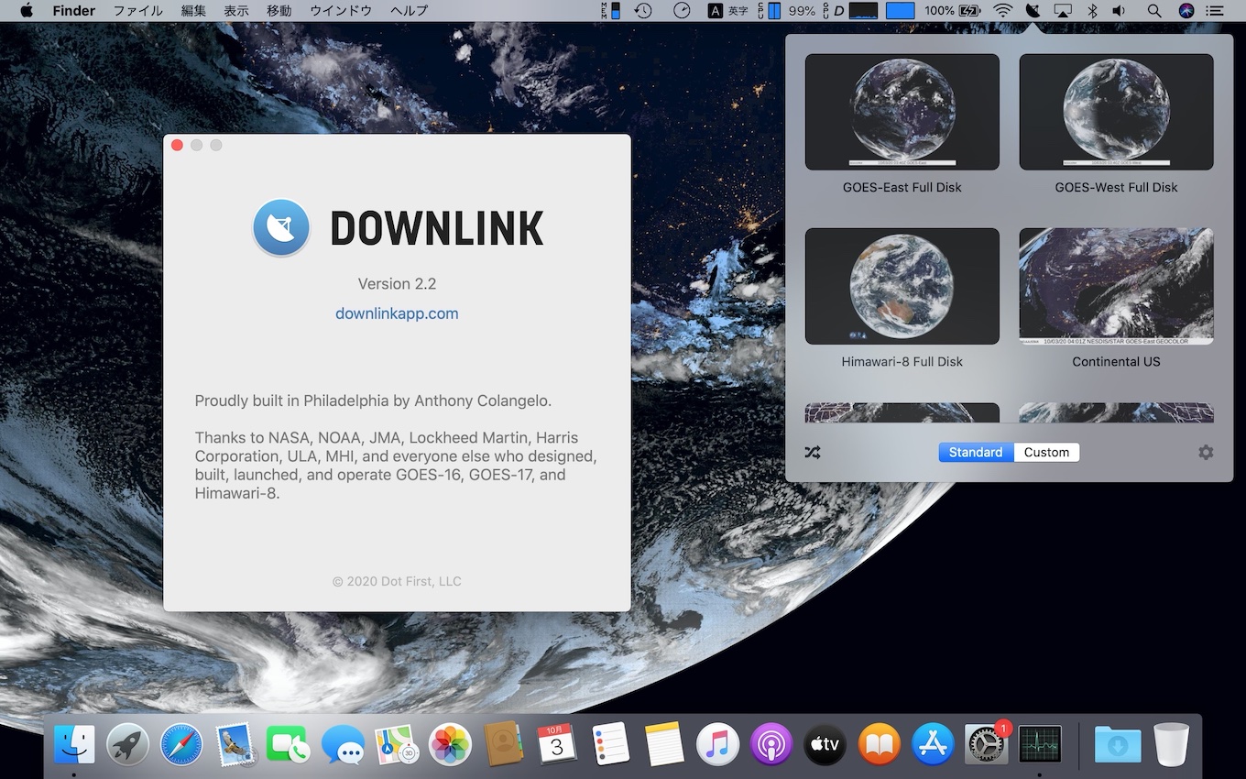Select Himawari-8 Full Disk thumbnail
1246x779 pixels.
902,286
